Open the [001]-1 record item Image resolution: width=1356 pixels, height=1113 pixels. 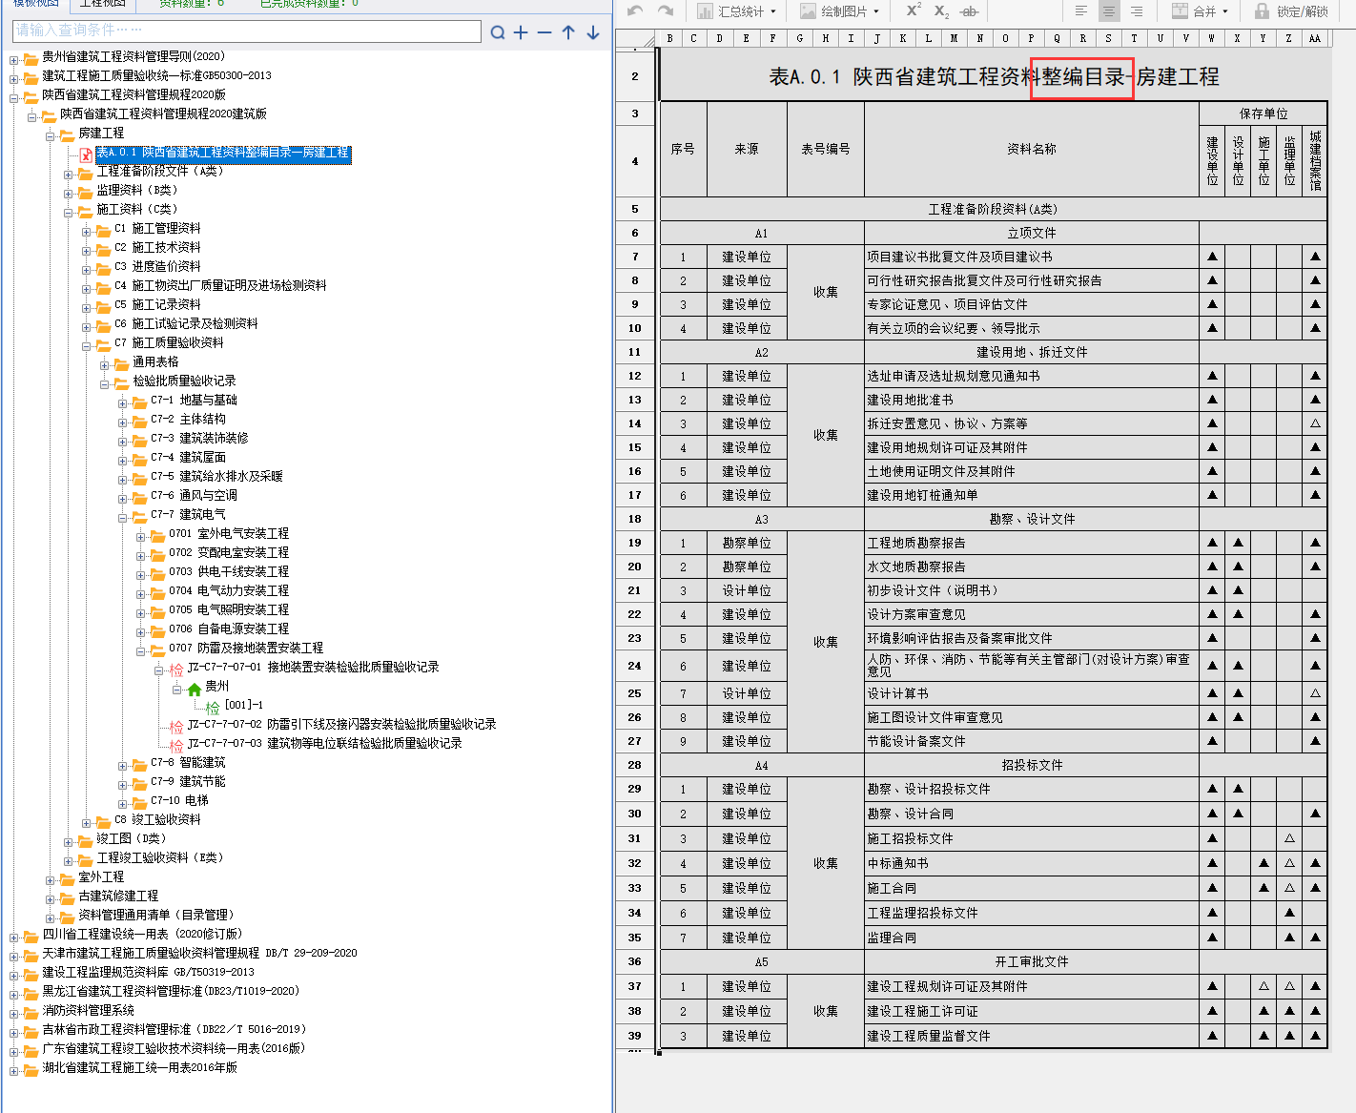(x=243, y=705)
